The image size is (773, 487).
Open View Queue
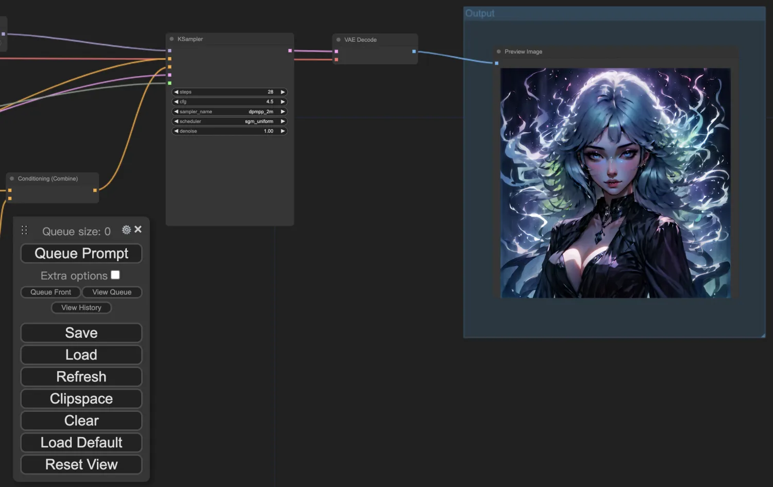[112, 292]
